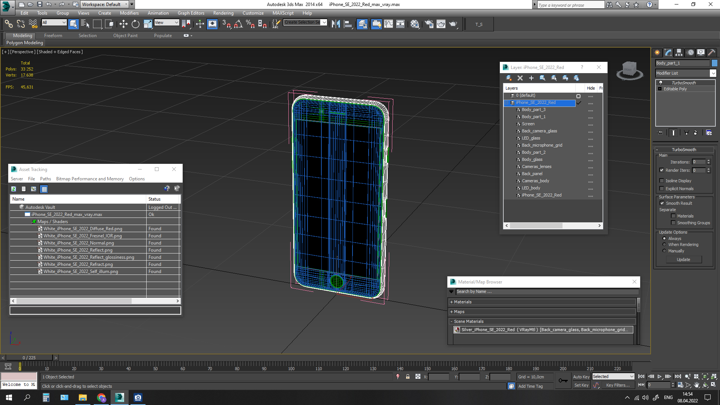Click the Play Animation button
Image resolution: width=720 pixels, height=405 pixels.
(660, 376)
